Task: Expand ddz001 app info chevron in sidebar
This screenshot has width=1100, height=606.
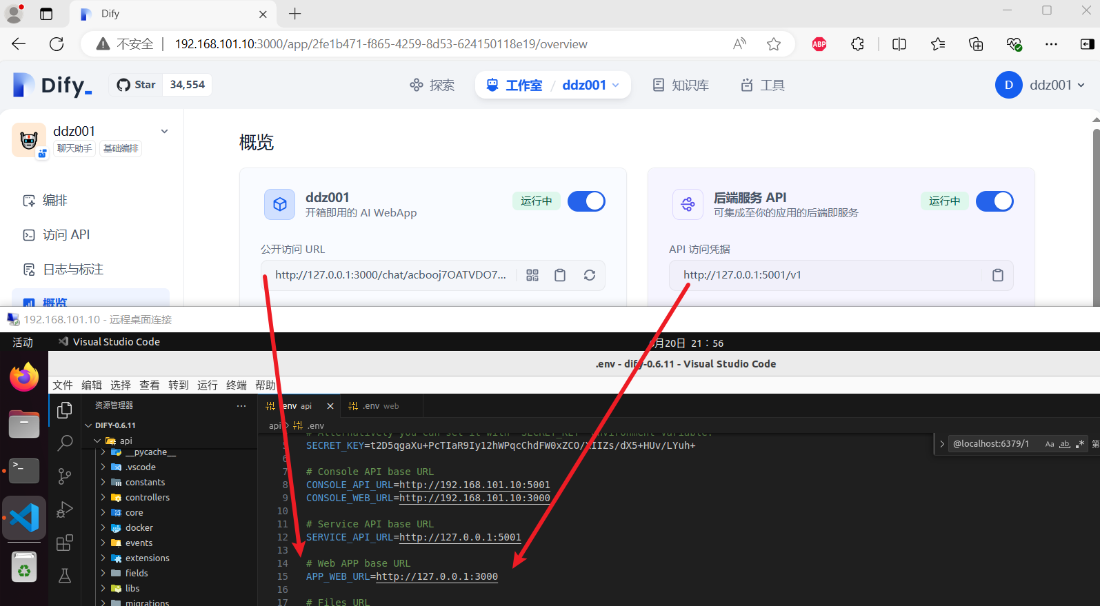Action: (164, 131)
